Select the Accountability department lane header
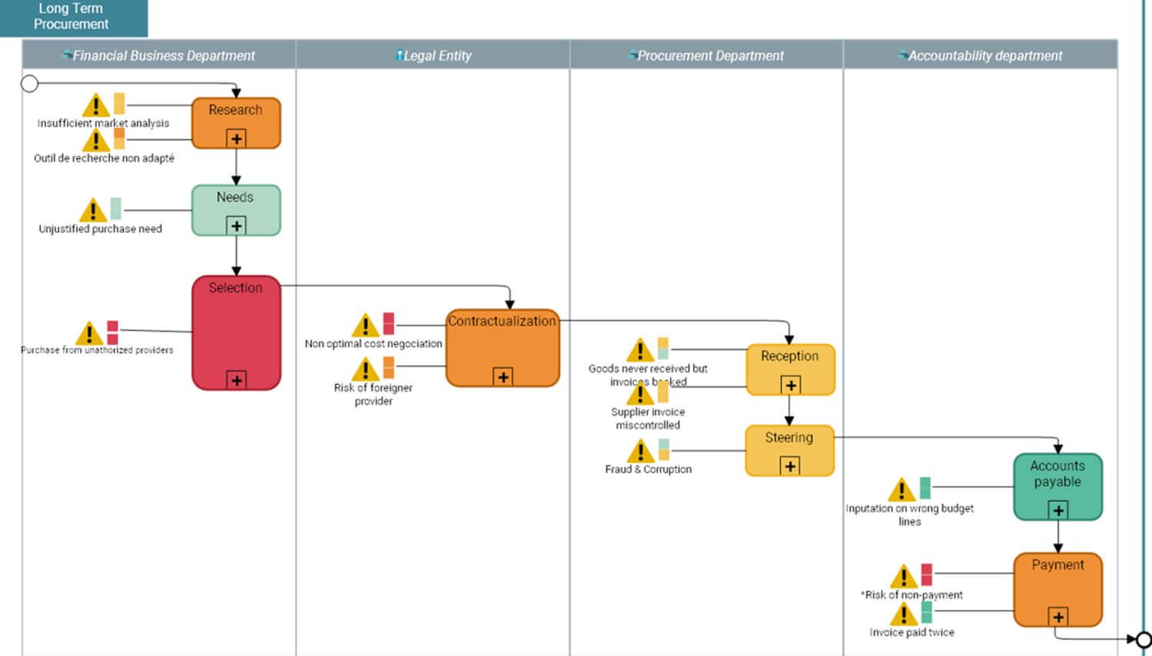Screen dimensions: 1152x656 [981, 55]
